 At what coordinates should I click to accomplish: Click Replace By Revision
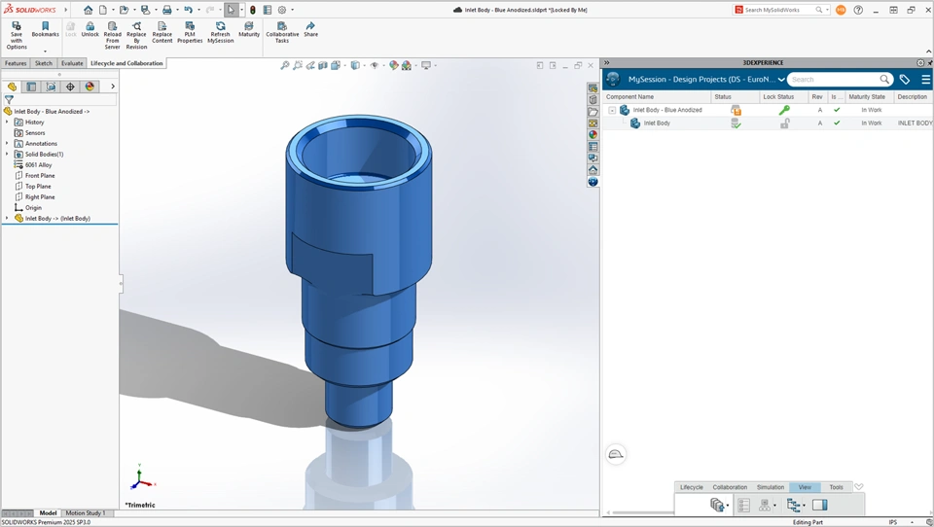click(x=136, y=35)
